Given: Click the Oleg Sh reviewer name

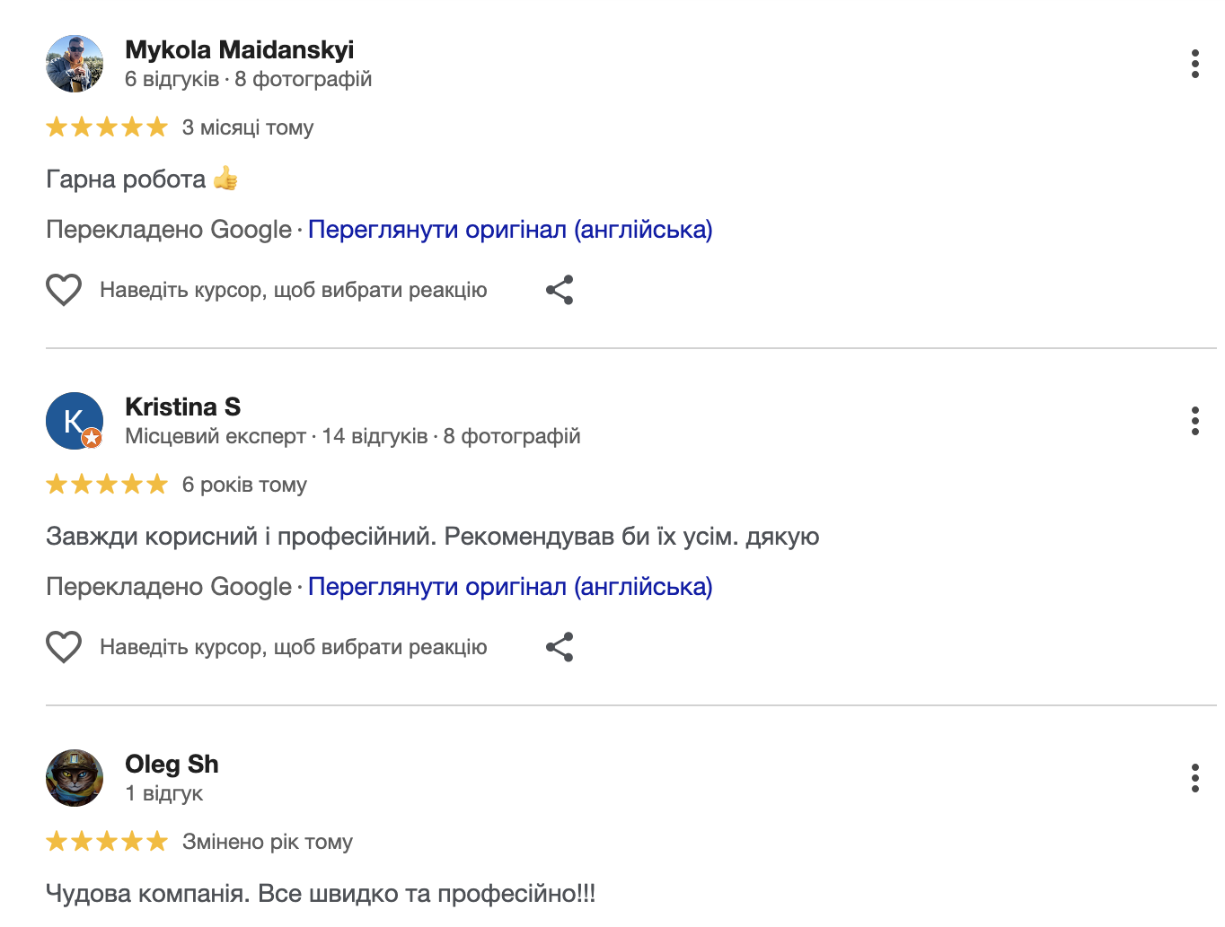Looking at the screenshot, I should click(x=172, y=764).
